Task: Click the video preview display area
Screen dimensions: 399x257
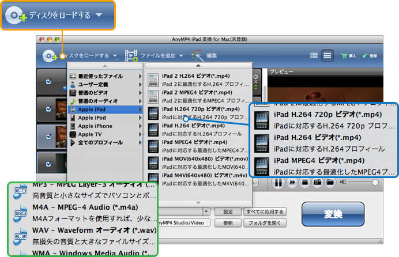Action: point(325,89)
